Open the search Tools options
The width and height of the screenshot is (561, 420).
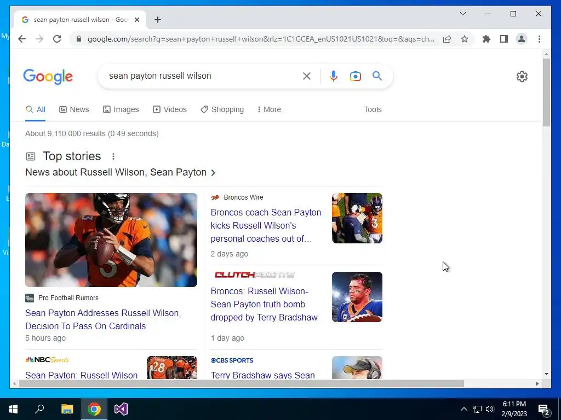point(373,109)
